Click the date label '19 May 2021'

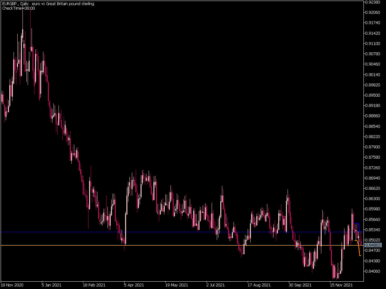click(x=177, y=285)
